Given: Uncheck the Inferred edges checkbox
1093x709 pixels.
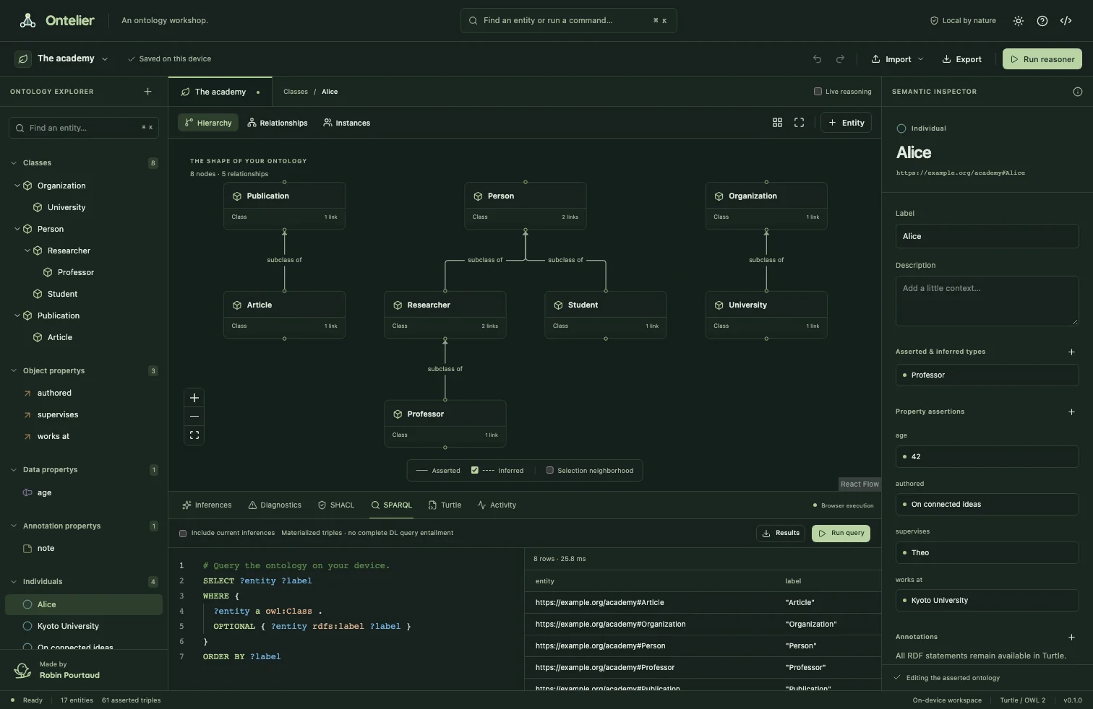Looking at the screenshot, I should (475, 470).
